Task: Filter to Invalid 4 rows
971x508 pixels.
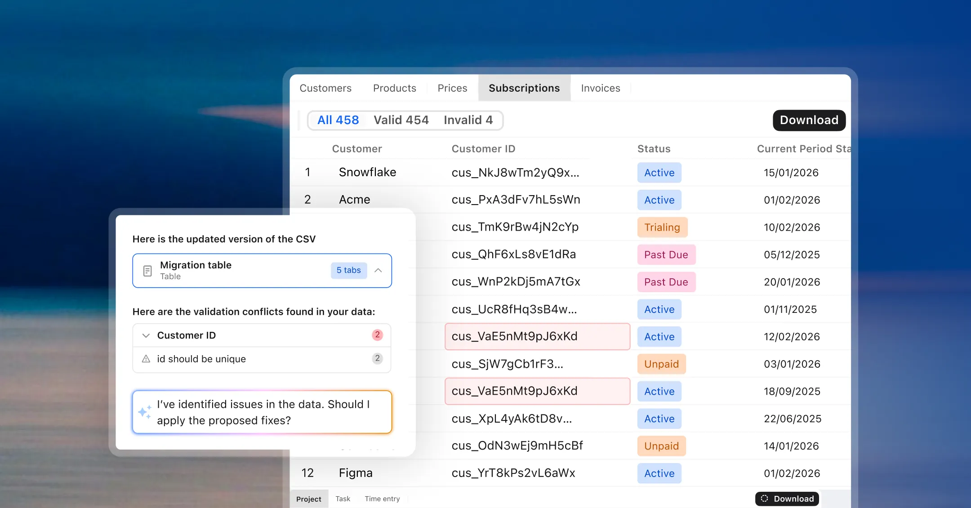Action: click(x=468, y=120)
